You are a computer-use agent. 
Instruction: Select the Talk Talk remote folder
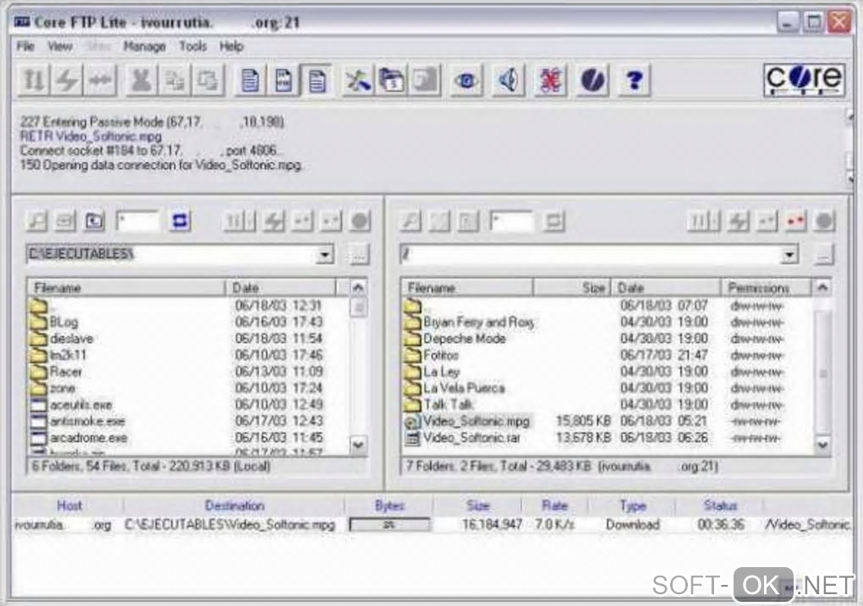pyautogui.click(x=448, y=405)
